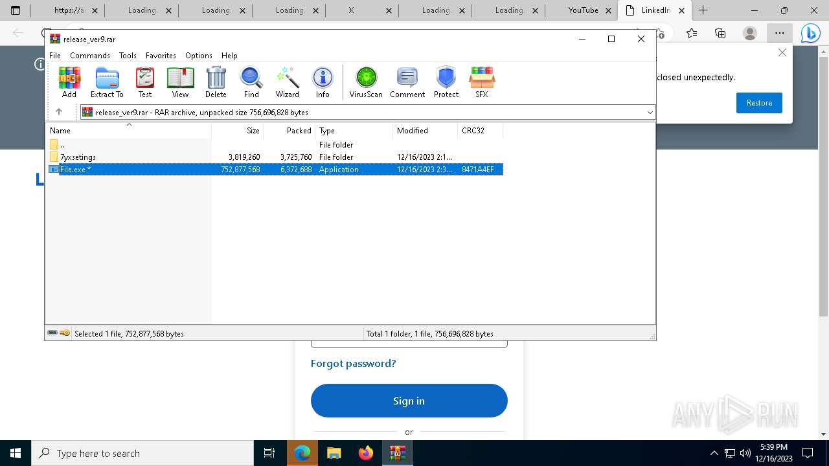Click the drive icon in WinRAR status bar

52,333
